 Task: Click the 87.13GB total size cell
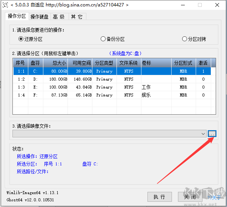[55, 95]
